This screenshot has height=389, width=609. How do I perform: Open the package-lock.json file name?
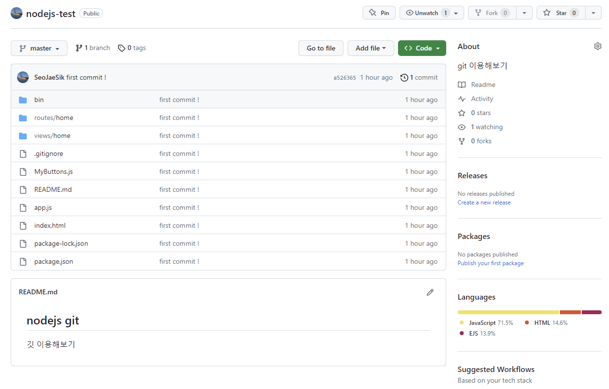pos(61,243)
